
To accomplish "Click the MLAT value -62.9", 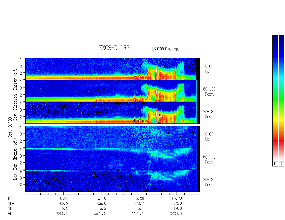I will coord(63,203).
